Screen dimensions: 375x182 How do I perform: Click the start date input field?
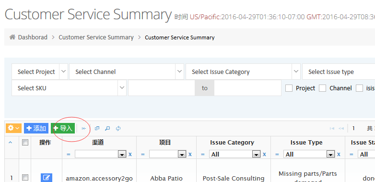click(162, 88)
